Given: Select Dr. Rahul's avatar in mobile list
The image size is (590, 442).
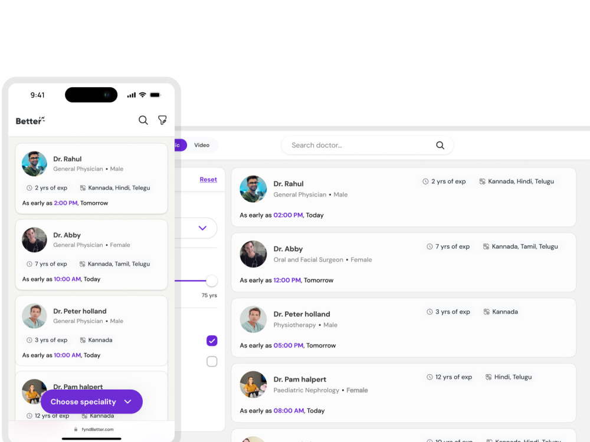Looking at the screenshot, I should point(34,164).
